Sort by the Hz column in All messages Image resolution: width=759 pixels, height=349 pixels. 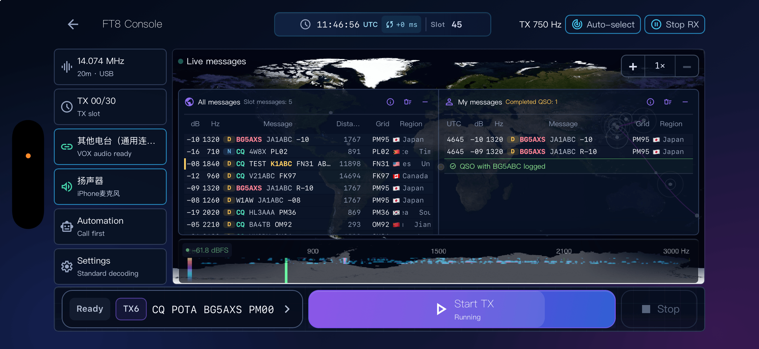pyautogui.click(x=215, y=124)
